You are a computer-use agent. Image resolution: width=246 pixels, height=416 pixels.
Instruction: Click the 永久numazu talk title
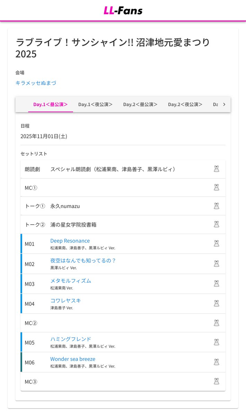[65, 206]
